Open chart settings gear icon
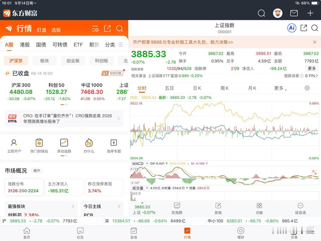This screenshot has height=241, width=321. click(307, 88)
